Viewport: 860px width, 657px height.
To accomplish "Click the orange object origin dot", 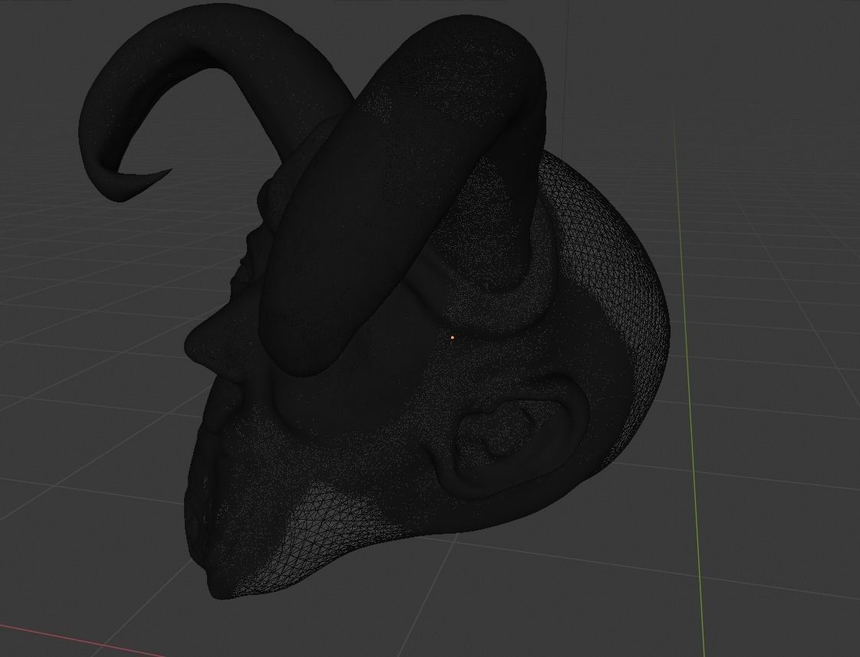I will [452, 337].
